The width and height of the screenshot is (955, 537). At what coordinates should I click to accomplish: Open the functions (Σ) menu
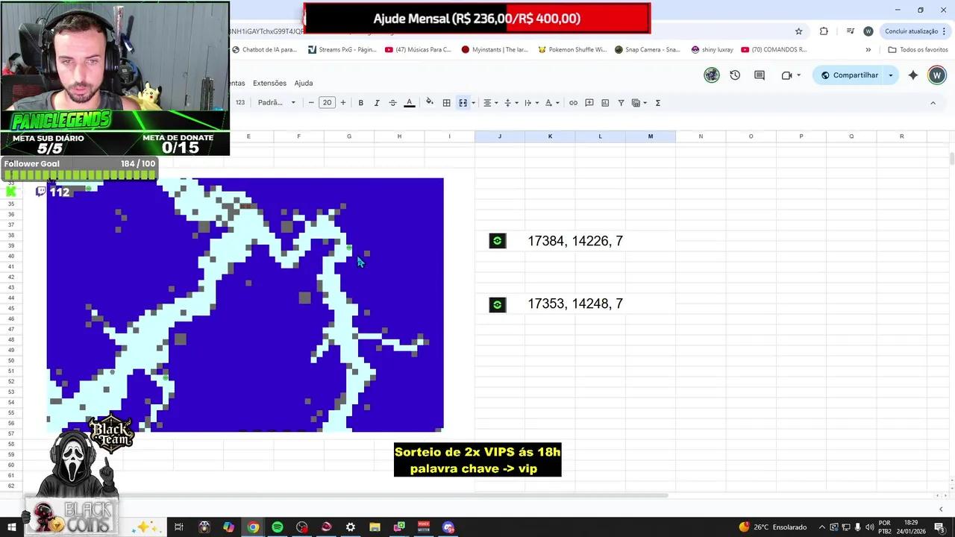tap(657, 102)
